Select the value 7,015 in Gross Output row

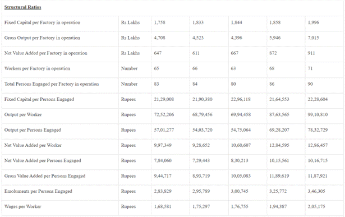click(x=314, y=38)
